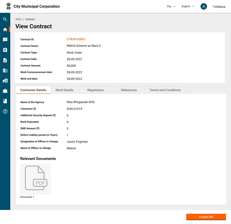Expand the City dropdown
The width and height of the screenshot is (231, 224).
pos(171,6)
